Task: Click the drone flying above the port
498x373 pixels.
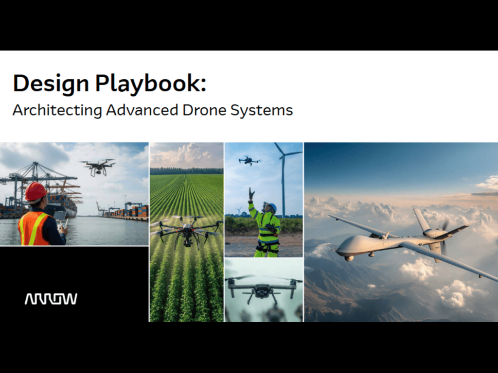Action: click(98, 167)
